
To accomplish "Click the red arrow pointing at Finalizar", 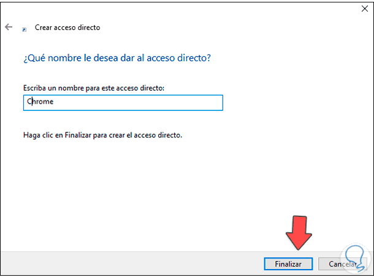I will tap(299, 232).
